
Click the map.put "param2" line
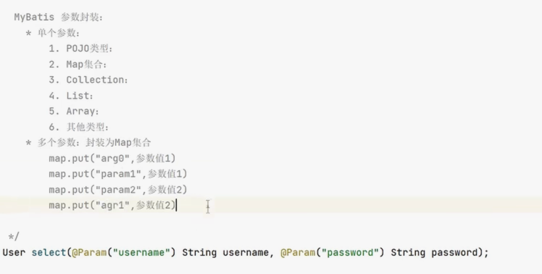click(x=117, y=190)
